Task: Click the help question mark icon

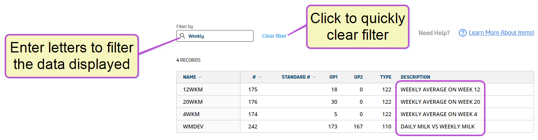Action: pyautogui.click(x=463, y=33)
